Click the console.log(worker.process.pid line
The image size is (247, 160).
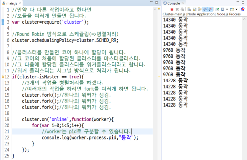[x=90, y=138]
